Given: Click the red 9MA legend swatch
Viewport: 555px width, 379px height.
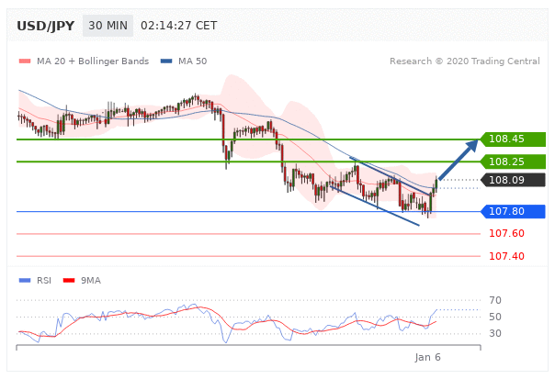Looking at the screenshot, I should tap(69, 281).
